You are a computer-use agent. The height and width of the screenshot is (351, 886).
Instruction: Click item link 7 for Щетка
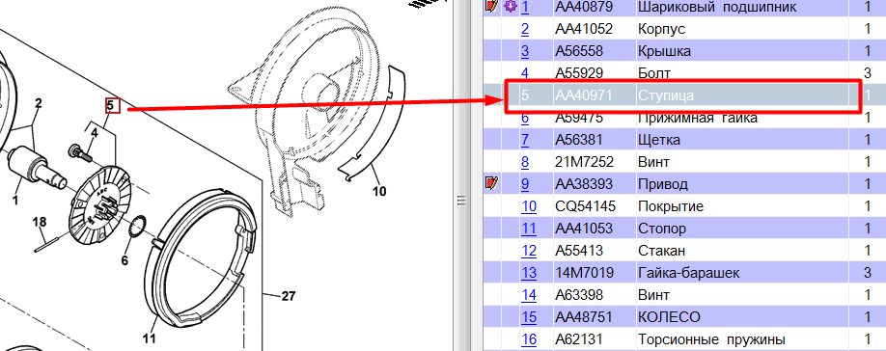(x=525, y=140)
